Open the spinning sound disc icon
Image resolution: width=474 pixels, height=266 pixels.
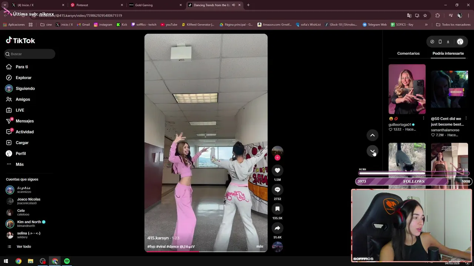coord(277,246)
